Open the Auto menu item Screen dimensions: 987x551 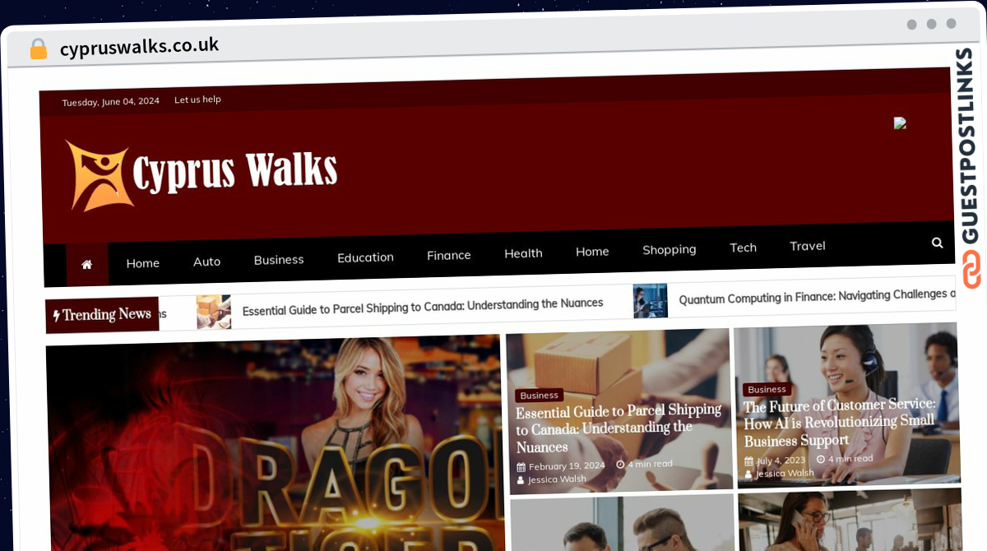(206, 262)
